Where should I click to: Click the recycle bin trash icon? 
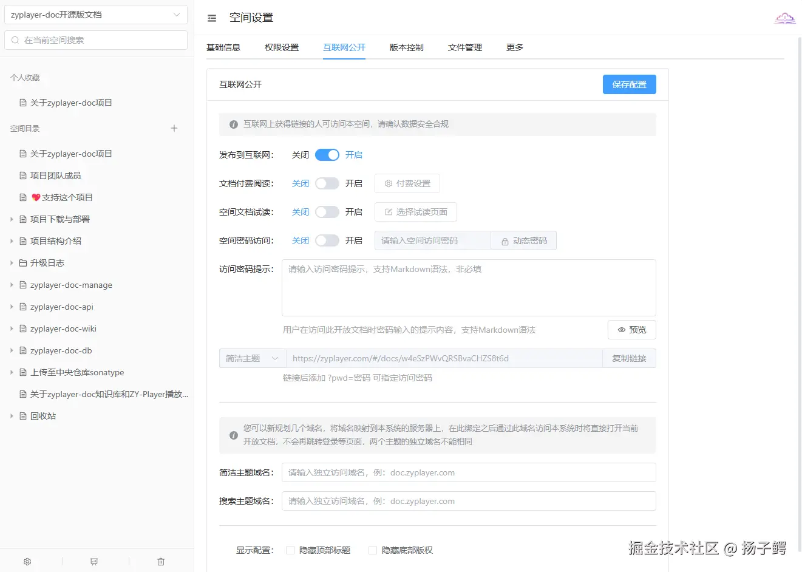[x=160, y=561]
